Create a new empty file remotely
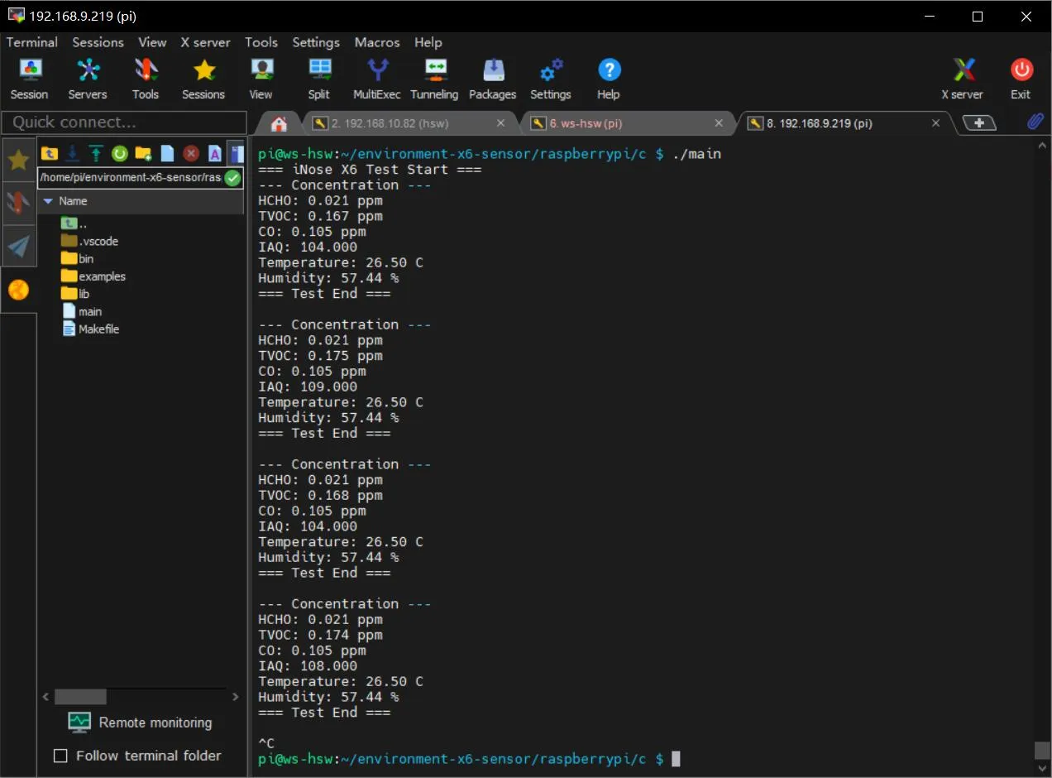This screenshot has height=778, width=1052. click(x=166, y=153)
